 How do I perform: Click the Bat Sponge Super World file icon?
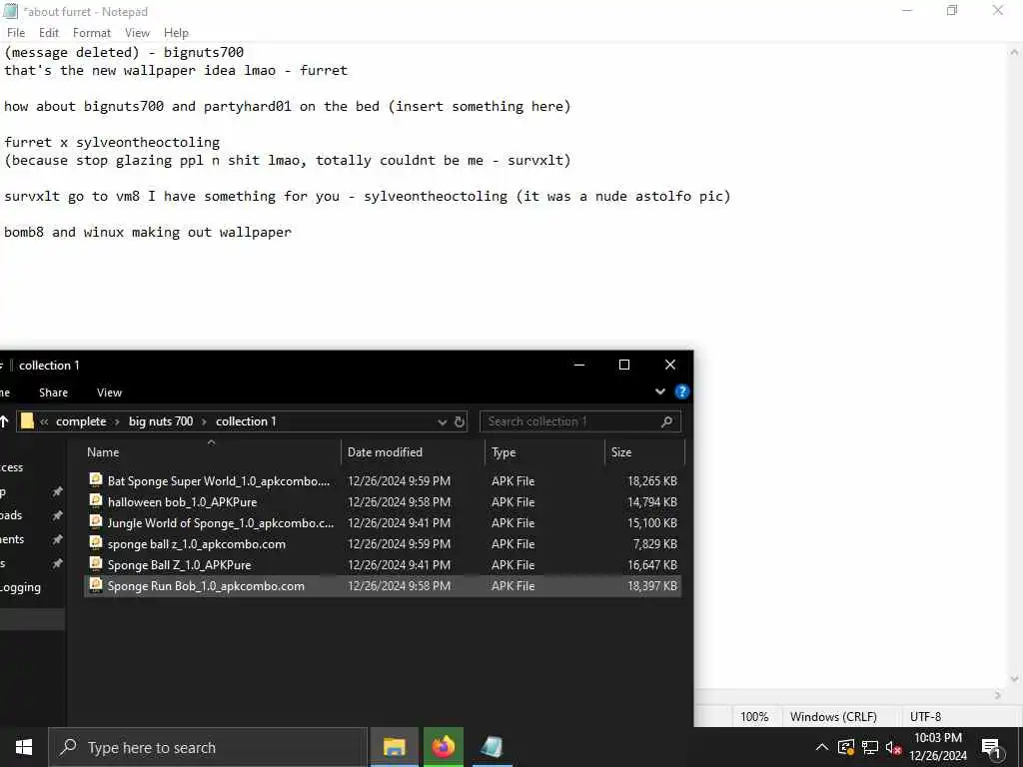click(x=96, y=480)
